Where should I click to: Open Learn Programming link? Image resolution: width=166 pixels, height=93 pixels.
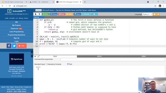tap(17, 32)
